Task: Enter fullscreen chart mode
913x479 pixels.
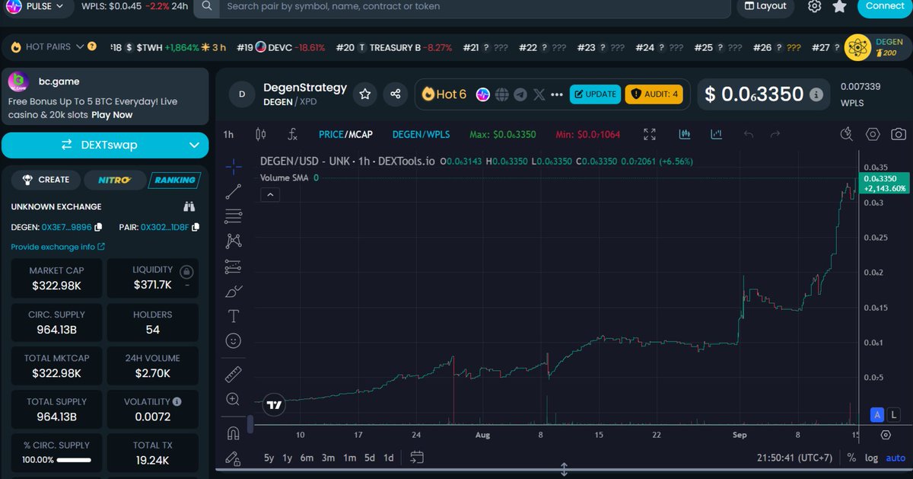Action: pyautogui.click(x=650, y=135)
